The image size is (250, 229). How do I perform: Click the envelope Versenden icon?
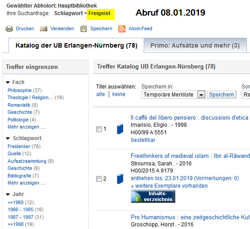(x=44, y=29)
